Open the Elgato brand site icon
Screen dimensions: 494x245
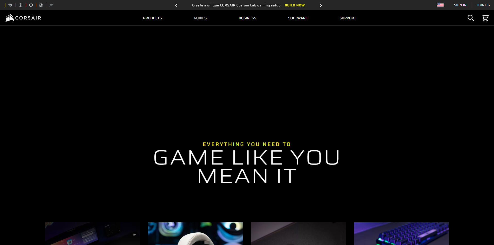(21, 5)
